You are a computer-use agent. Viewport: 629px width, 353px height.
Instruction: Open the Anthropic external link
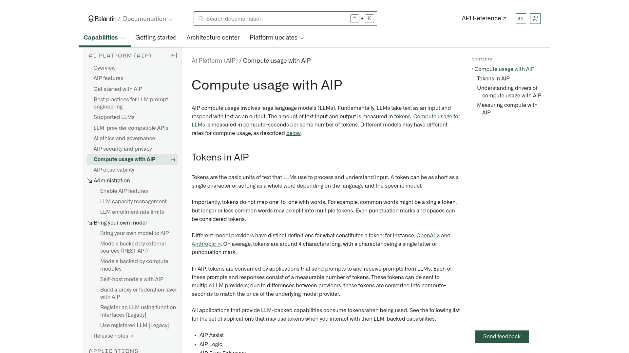pos(206,244)
